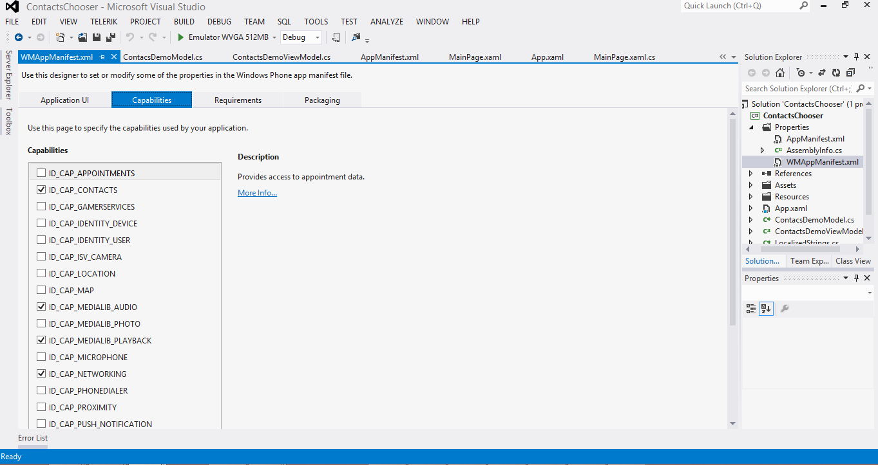Check the ID_CAP_GAMERSERVICES checkbox
878x465 pixels.
pos(41,206)
